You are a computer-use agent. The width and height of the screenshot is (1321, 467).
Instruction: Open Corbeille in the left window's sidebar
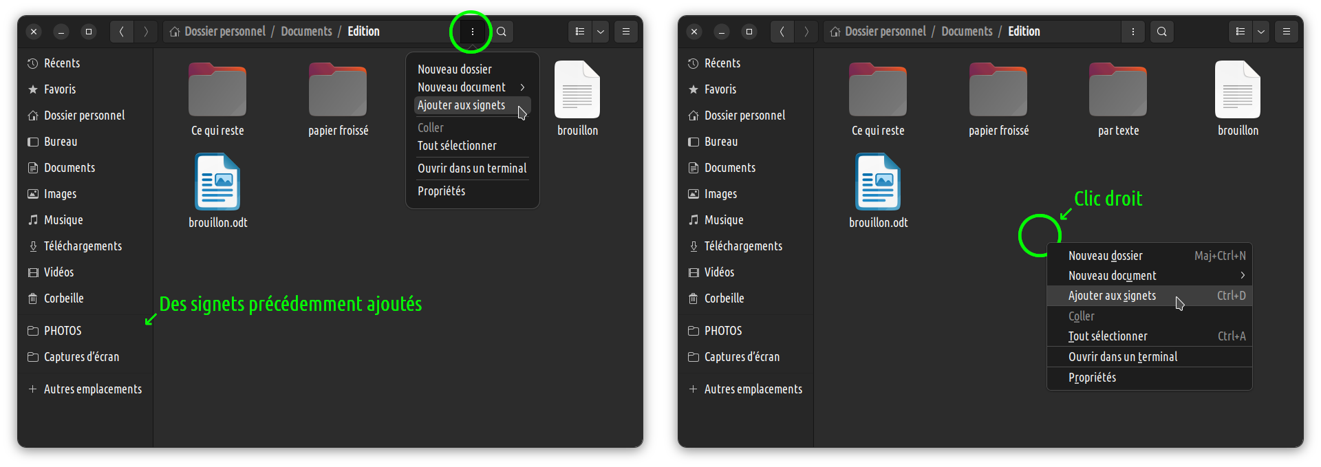tap(63, 298)
